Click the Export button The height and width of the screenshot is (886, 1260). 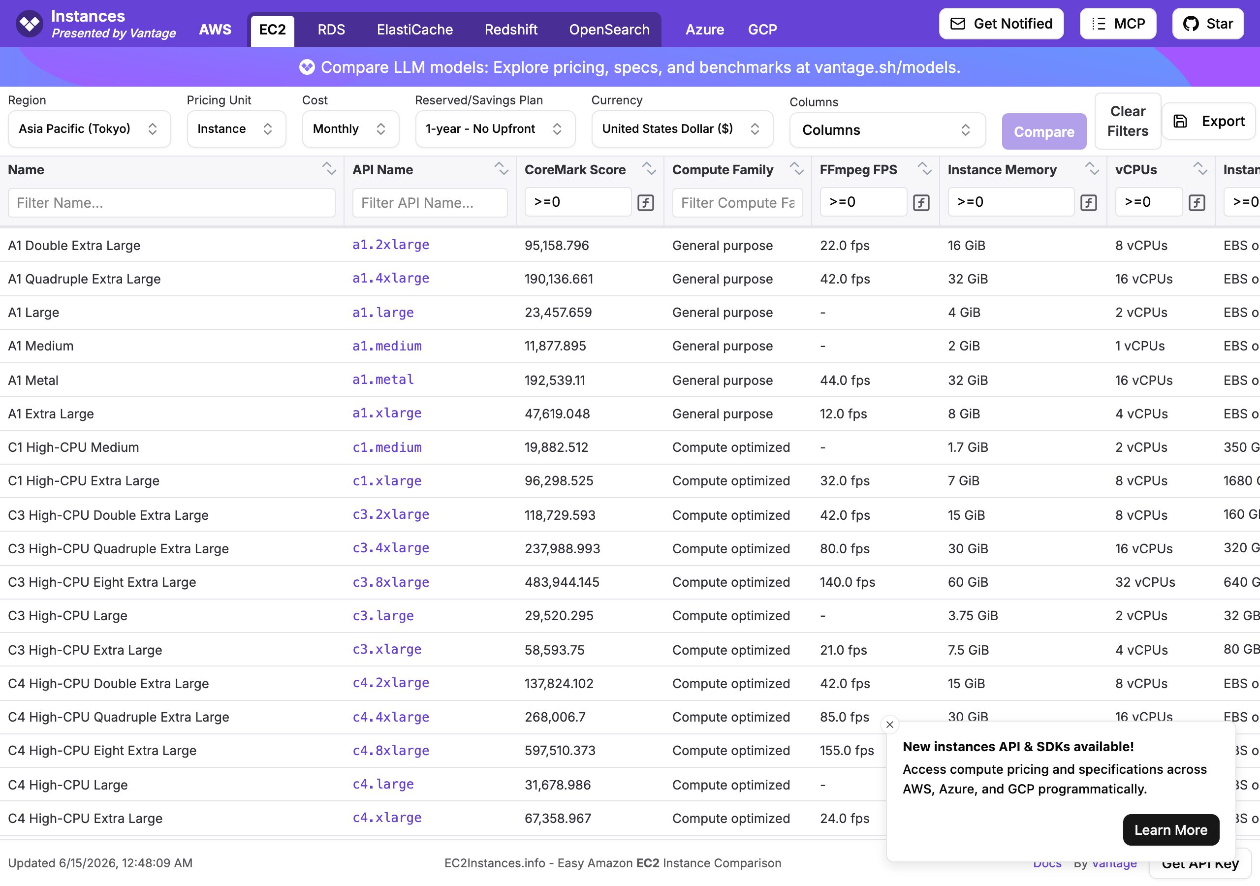(1208, 121)
